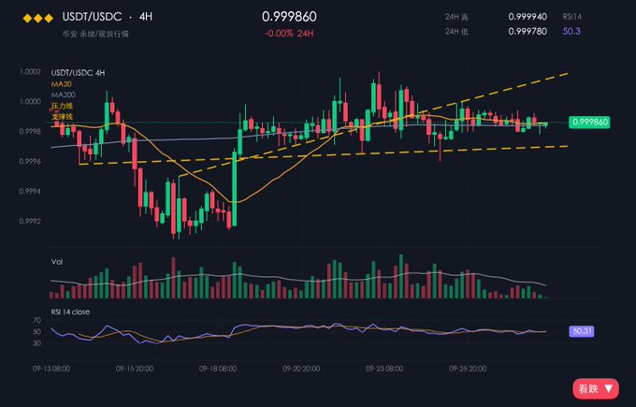This screenshot has width=636, height=407.
Task: Click the 24H high value 0.999940
Action: pos(528,17)
